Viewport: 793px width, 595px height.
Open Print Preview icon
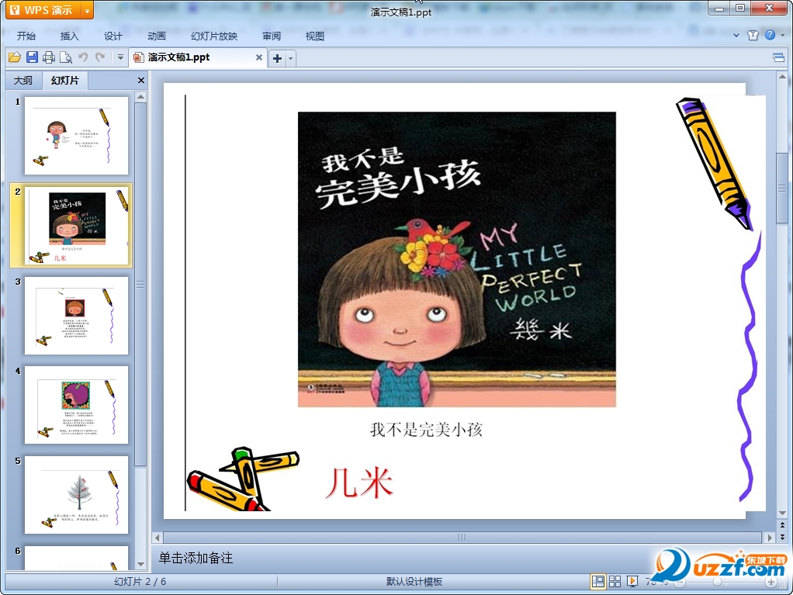pyautogui.click(x=66, y=57)
